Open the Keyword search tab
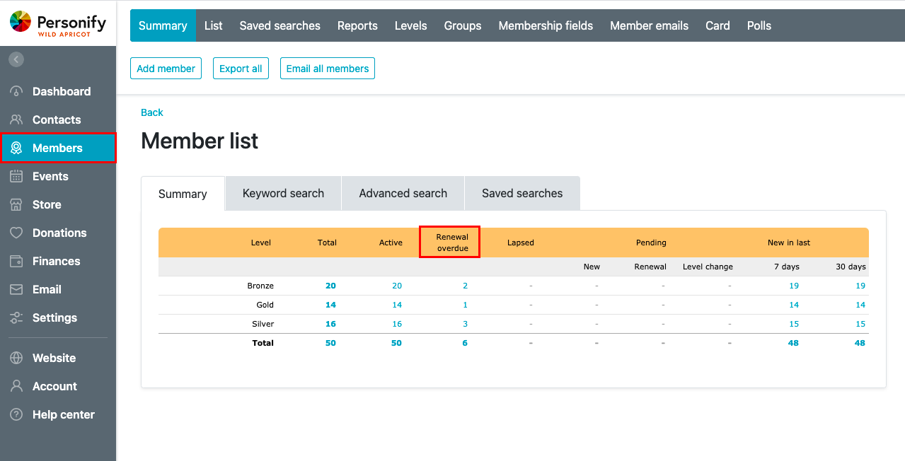Viewport: 905px width, 461px height. 282,193
